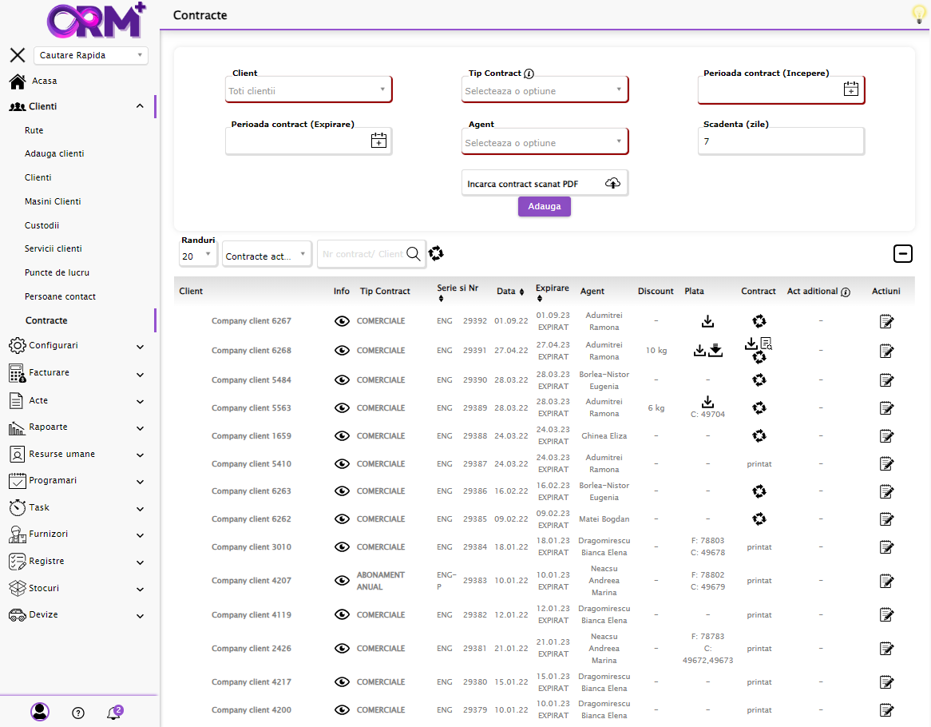Click the refresh icon beside contract search
The height and width of the screenshot is (727, 931).
436,253
